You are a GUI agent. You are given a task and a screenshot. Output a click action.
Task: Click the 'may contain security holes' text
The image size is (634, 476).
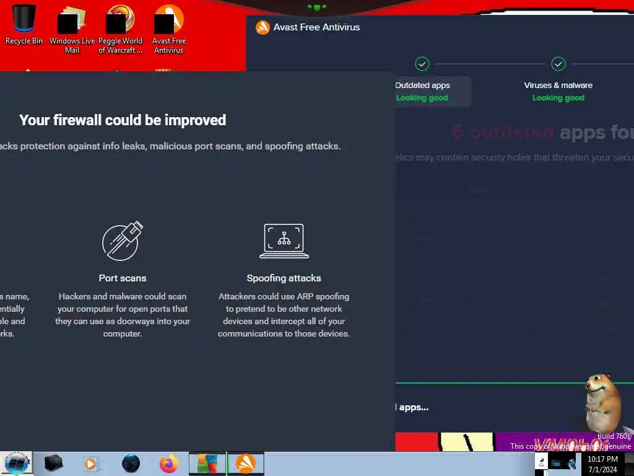pyautogui.click(x=515, y=157)
